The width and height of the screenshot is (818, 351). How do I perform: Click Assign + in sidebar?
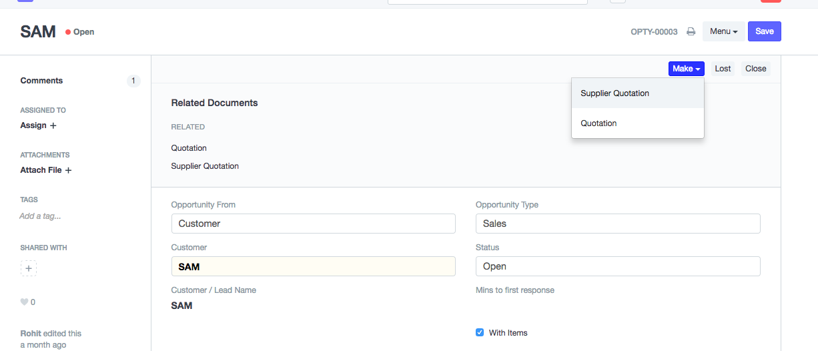(38, 125)
